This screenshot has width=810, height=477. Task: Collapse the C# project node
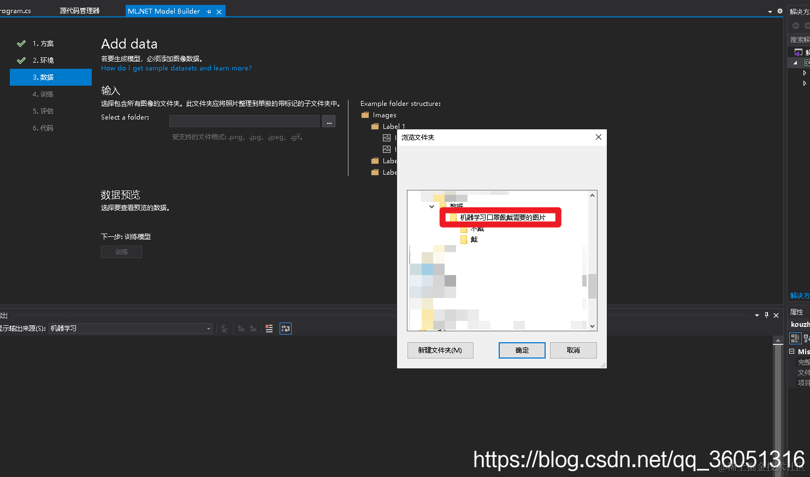[x=795, y=63]
